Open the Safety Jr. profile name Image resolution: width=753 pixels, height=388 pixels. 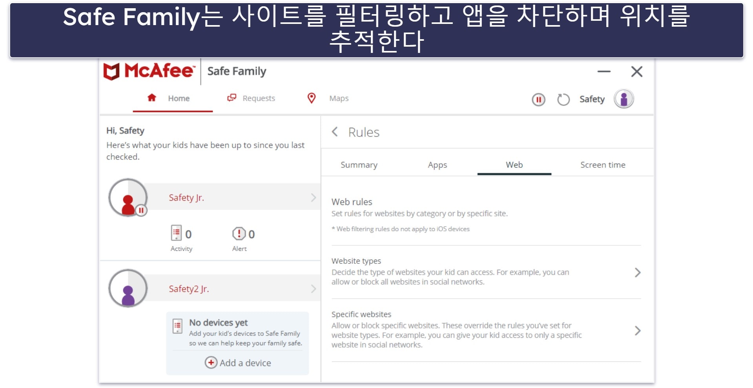point(186,198)
